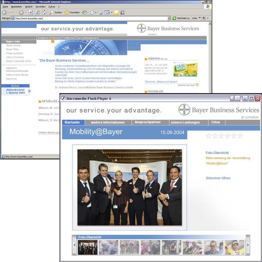262x262 pixels.
Task: Open the address bar dropdown arrow
Action: click(x=169, y=18)
